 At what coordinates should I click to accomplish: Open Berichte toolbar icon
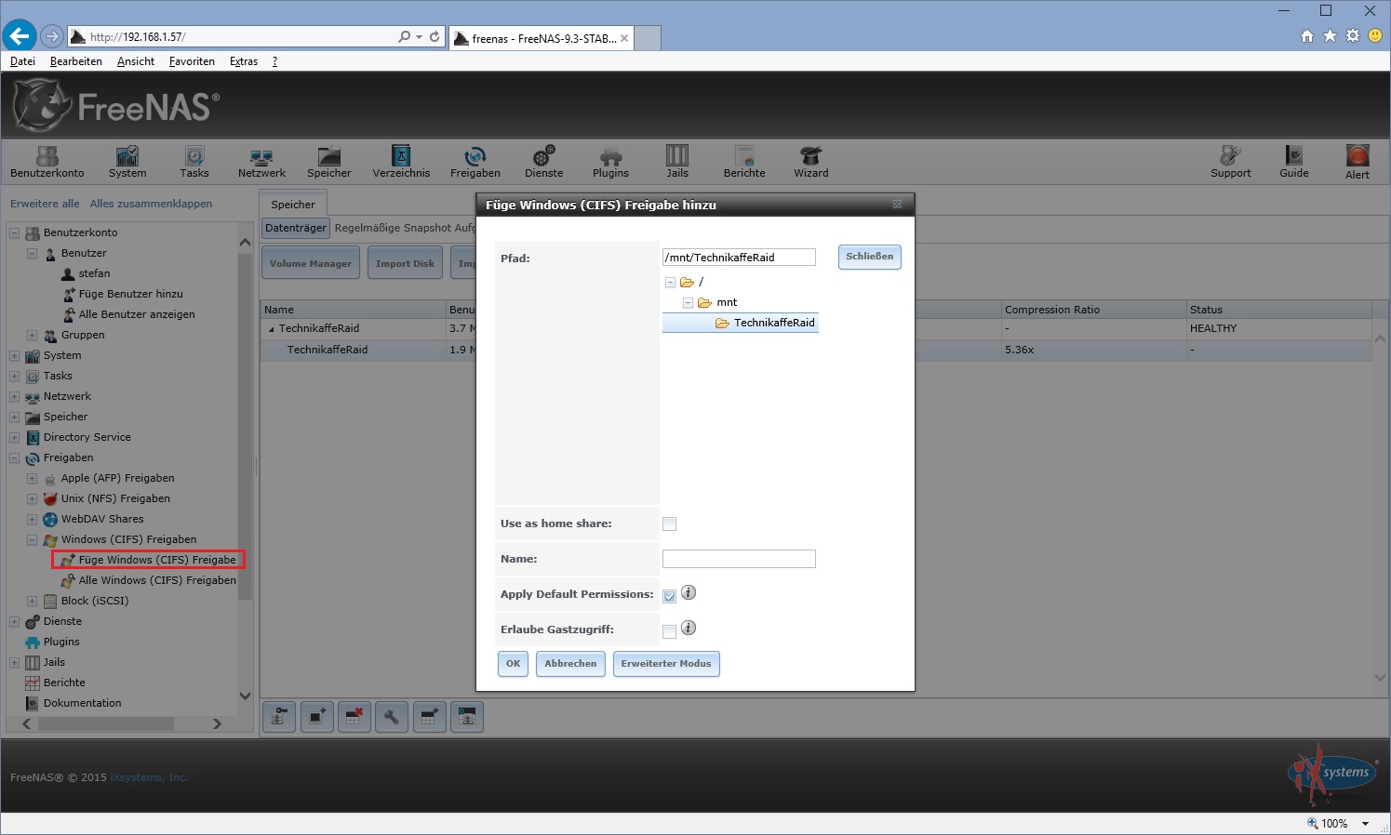pyautogui.click(x=744, y=161)
